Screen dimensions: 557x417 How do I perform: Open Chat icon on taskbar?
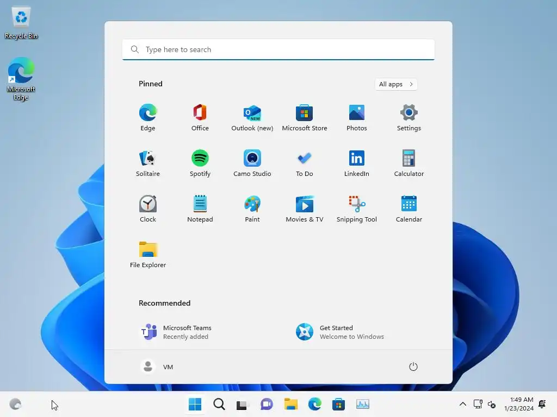pyautogui.click(x=267, y=404)
